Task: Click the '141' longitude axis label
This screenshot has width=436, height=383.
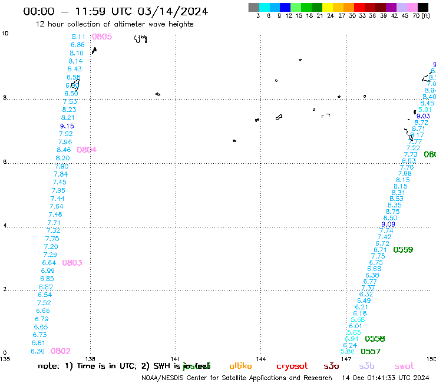Action: pyautogui.click(x=175, y=359)
